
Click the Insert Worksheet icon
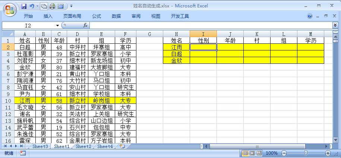coord(123,146)
